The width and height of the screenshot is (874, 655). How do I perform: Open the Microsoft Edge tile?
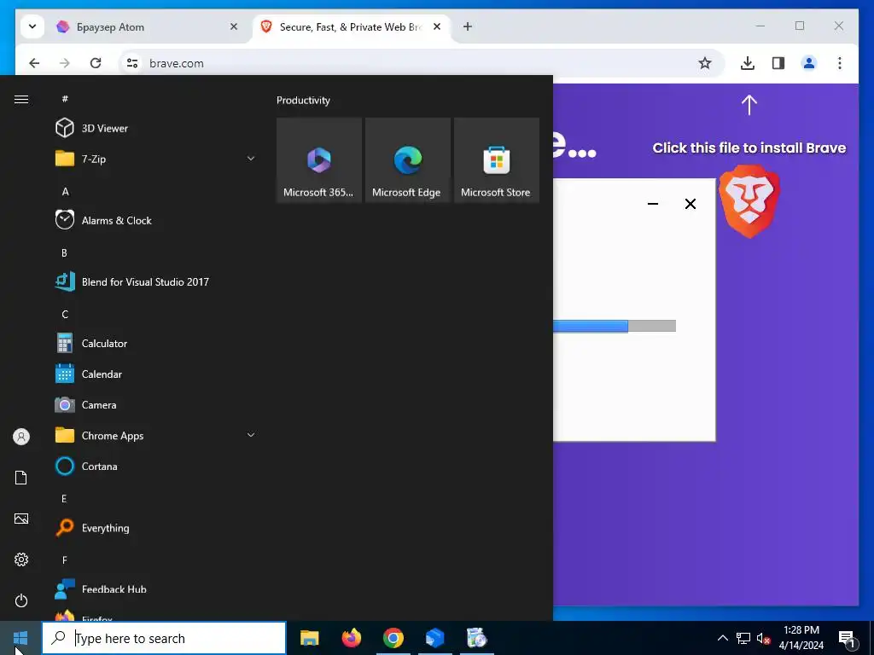click(x=407, y=159)
